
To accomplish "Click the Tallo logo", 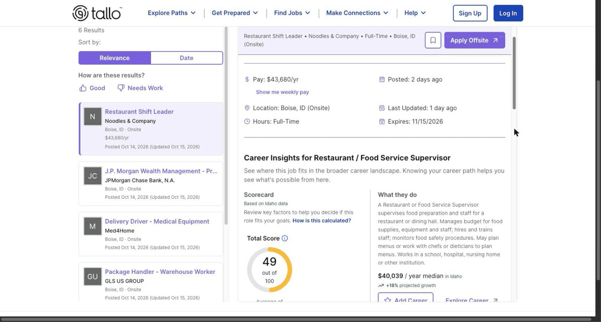I will click(x=97, y=13).
